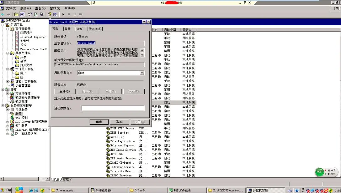
Task: Click the 启动 button to start service
Action: point(65,92)
